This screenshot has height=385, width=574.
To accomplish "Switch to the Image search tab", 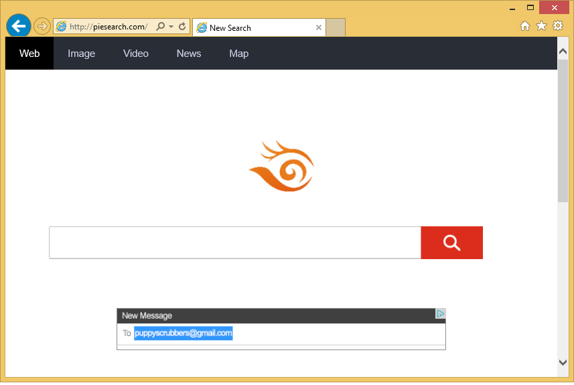I will (81, 54).
